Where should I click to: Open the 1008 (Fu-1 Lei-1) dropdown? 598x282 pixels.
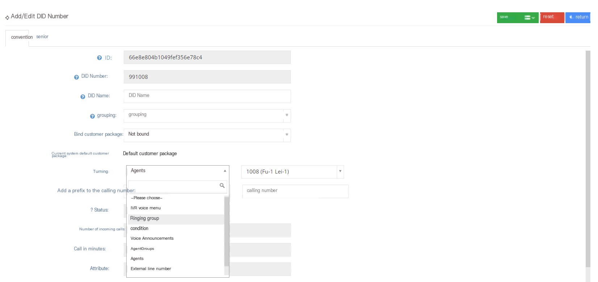pos(292,172)
